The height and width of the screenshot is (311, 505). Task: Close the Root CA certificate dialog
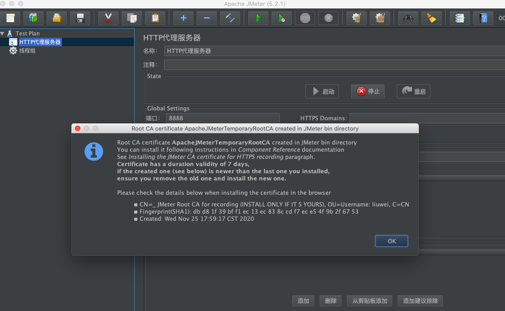tap(78, 128)
